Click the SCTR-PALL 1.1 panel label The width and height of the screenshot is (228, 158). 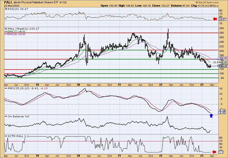pyautogui.click(x=18, y=136)
